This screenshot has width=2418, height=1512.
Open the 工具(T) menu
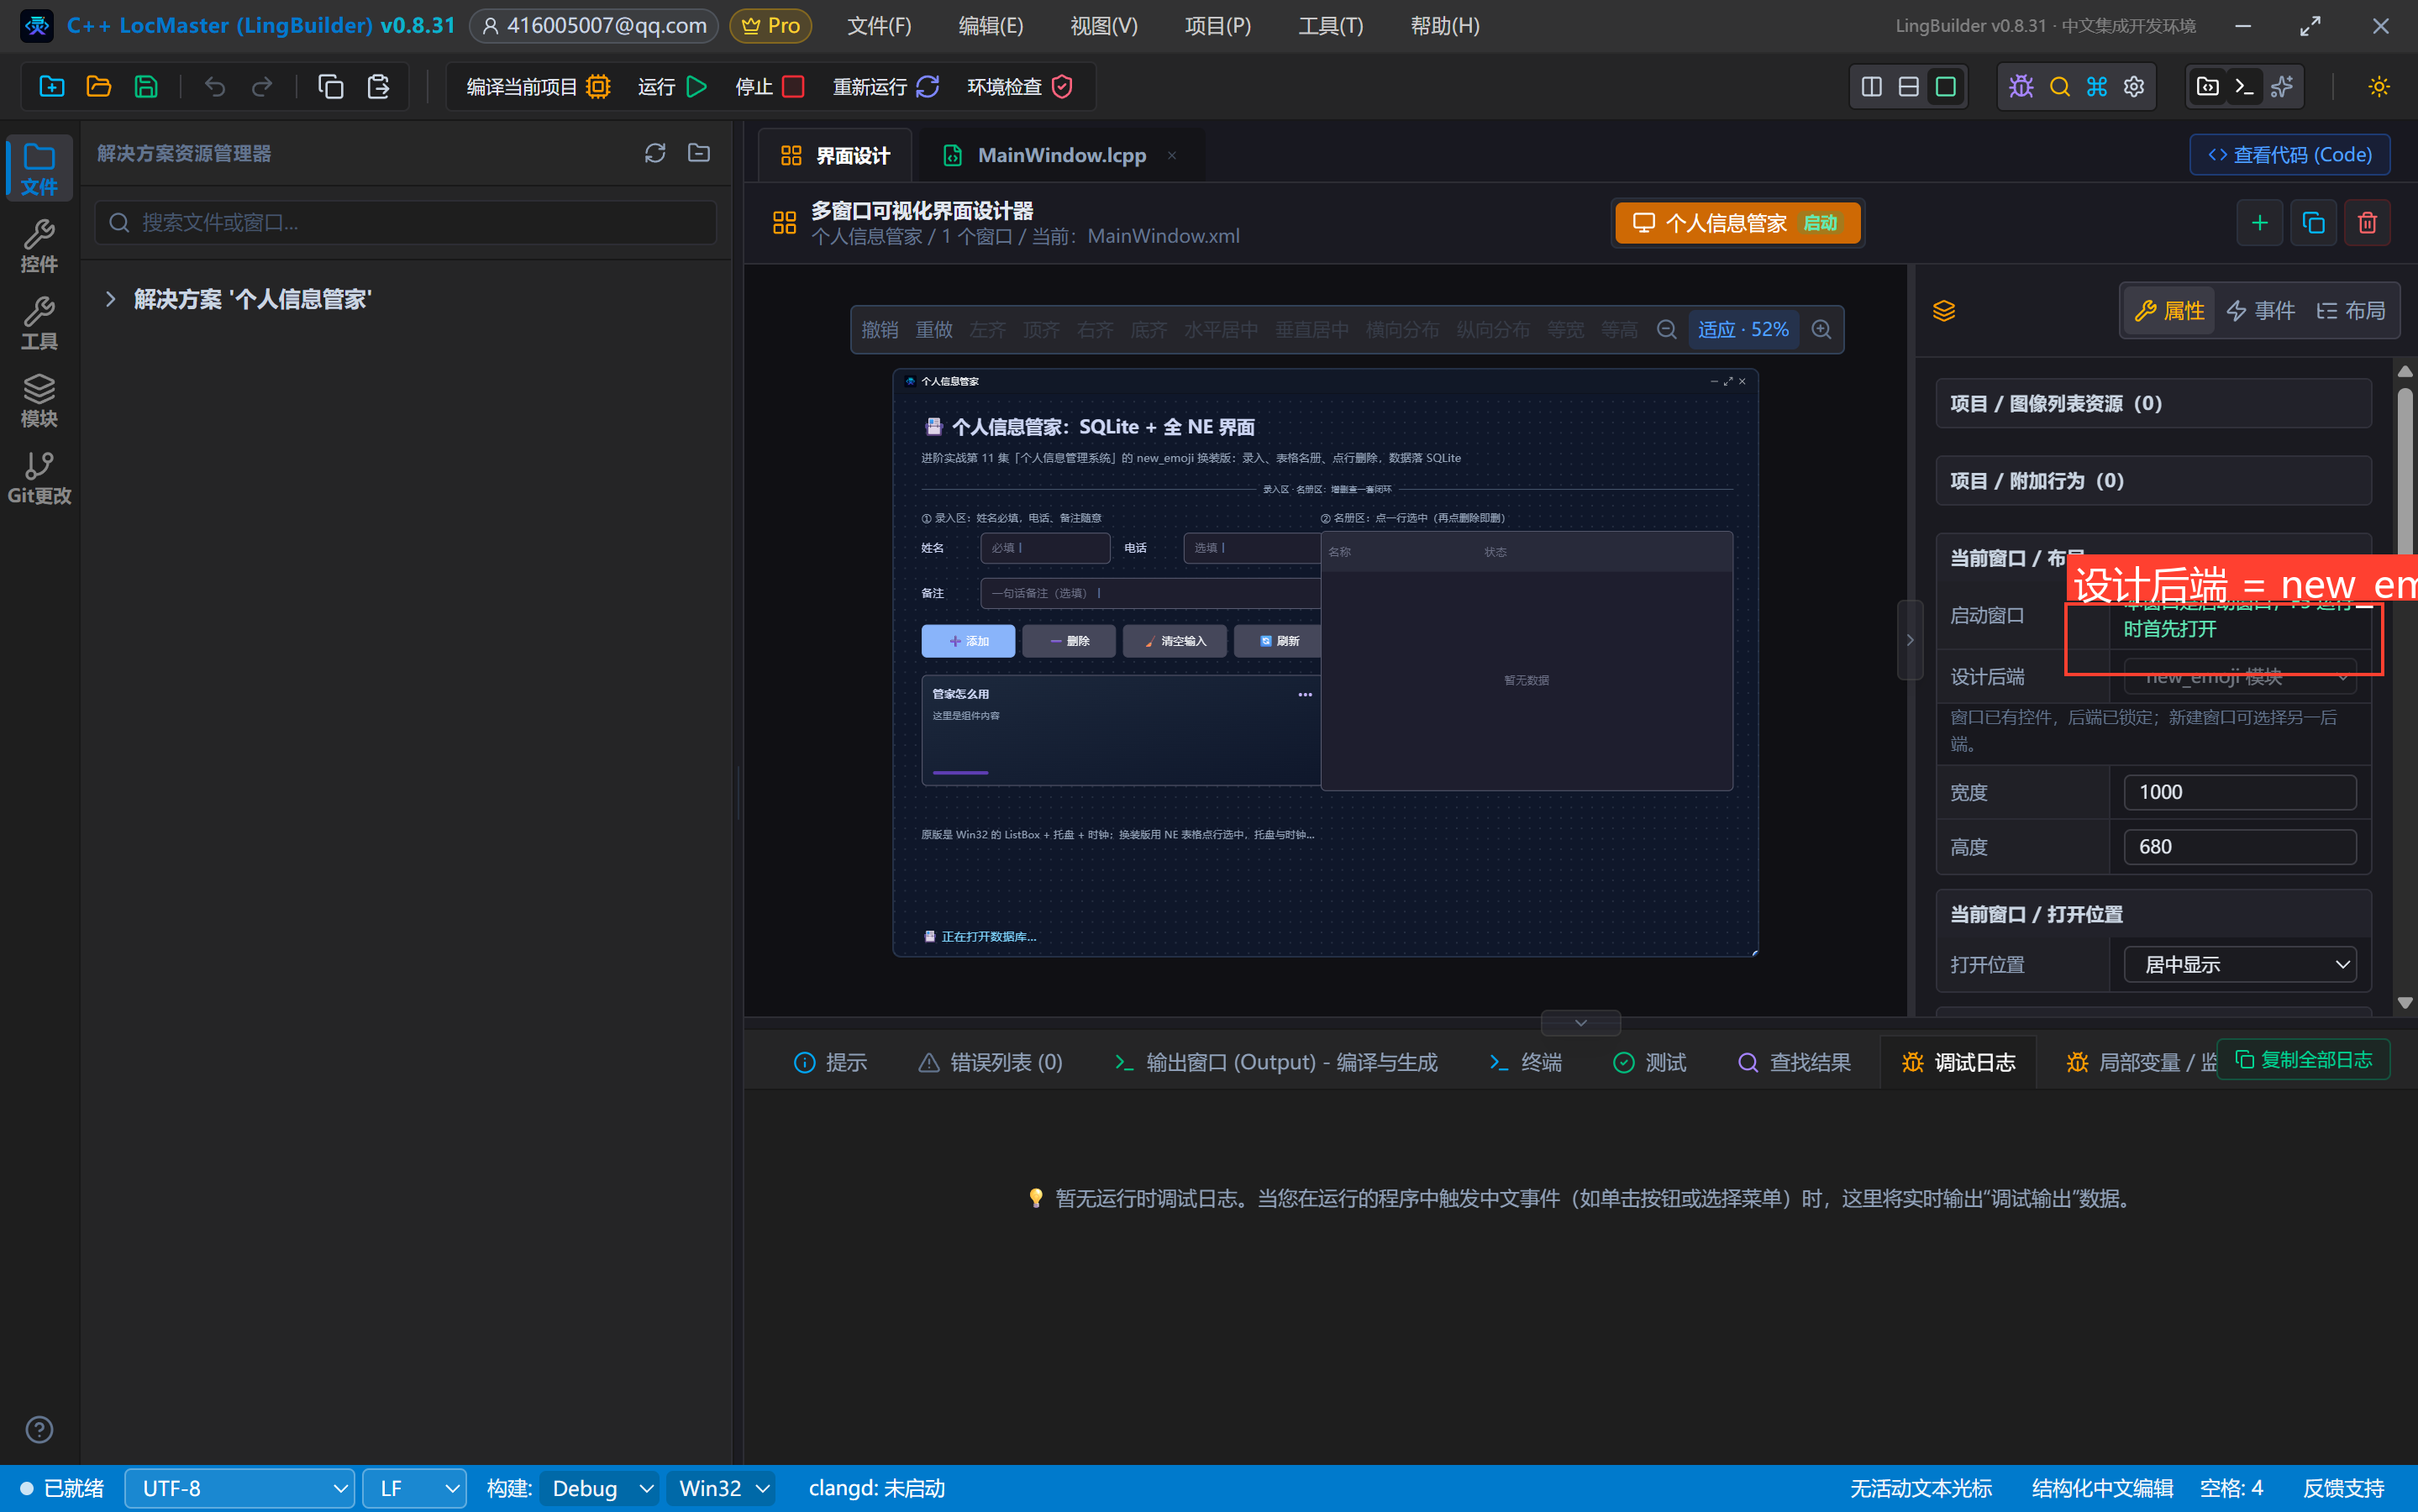point(1330,26)
